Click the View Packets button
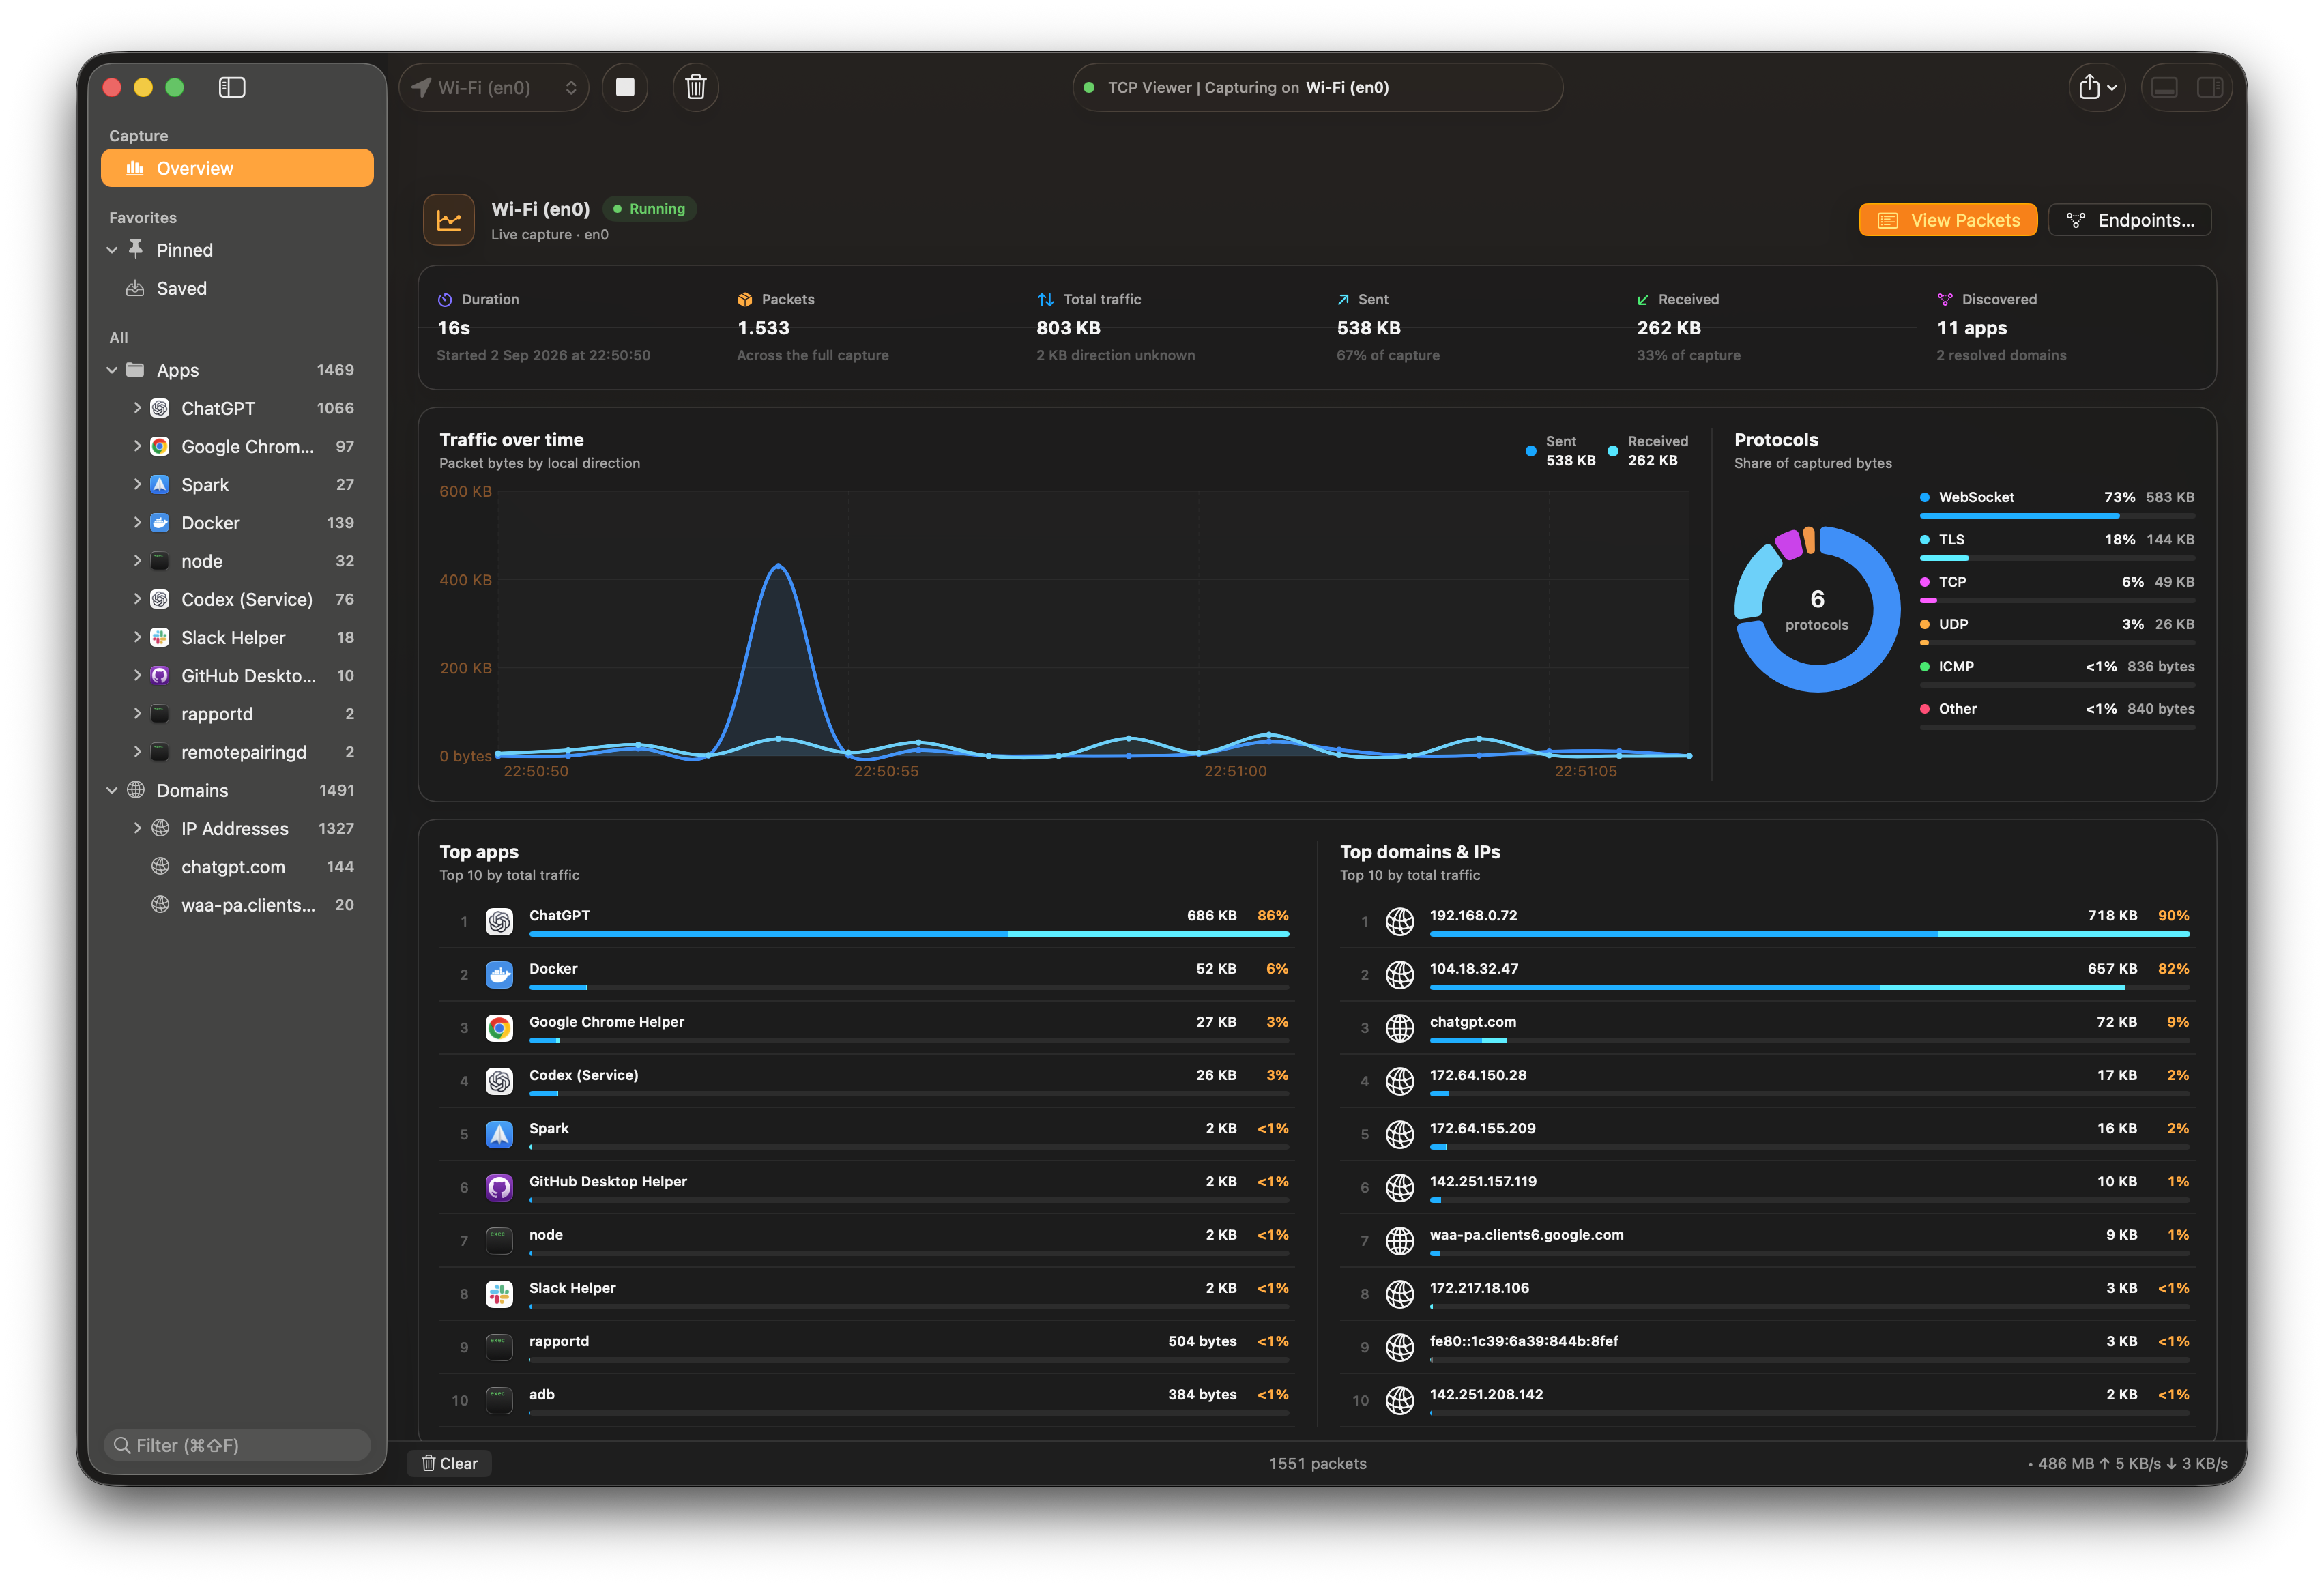Viewport: 2324px width, 1587px height. coord(1947,220)
